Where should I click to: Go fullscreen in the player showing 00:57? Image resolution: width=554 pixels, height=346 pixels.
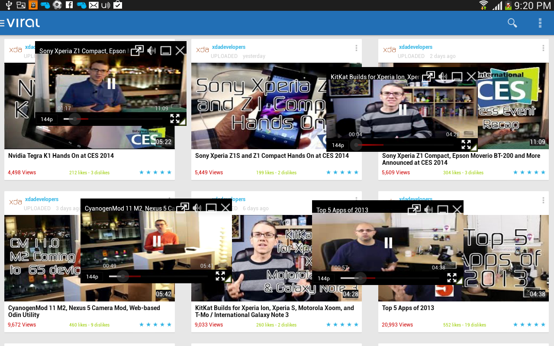point(452,278)
